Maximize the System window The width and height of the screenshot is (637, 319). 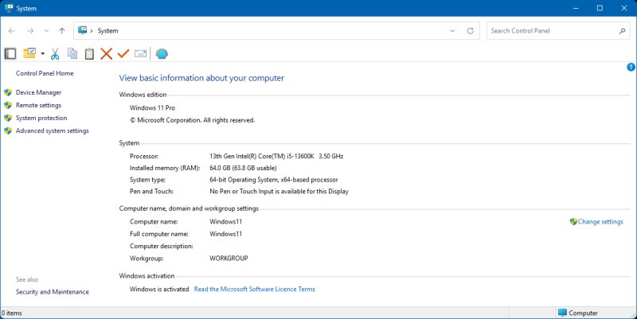(600, 8)
